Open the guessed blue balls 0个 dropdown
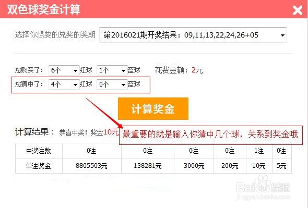Viewport: 308px width, 208px height. click(x=112, y=84)
